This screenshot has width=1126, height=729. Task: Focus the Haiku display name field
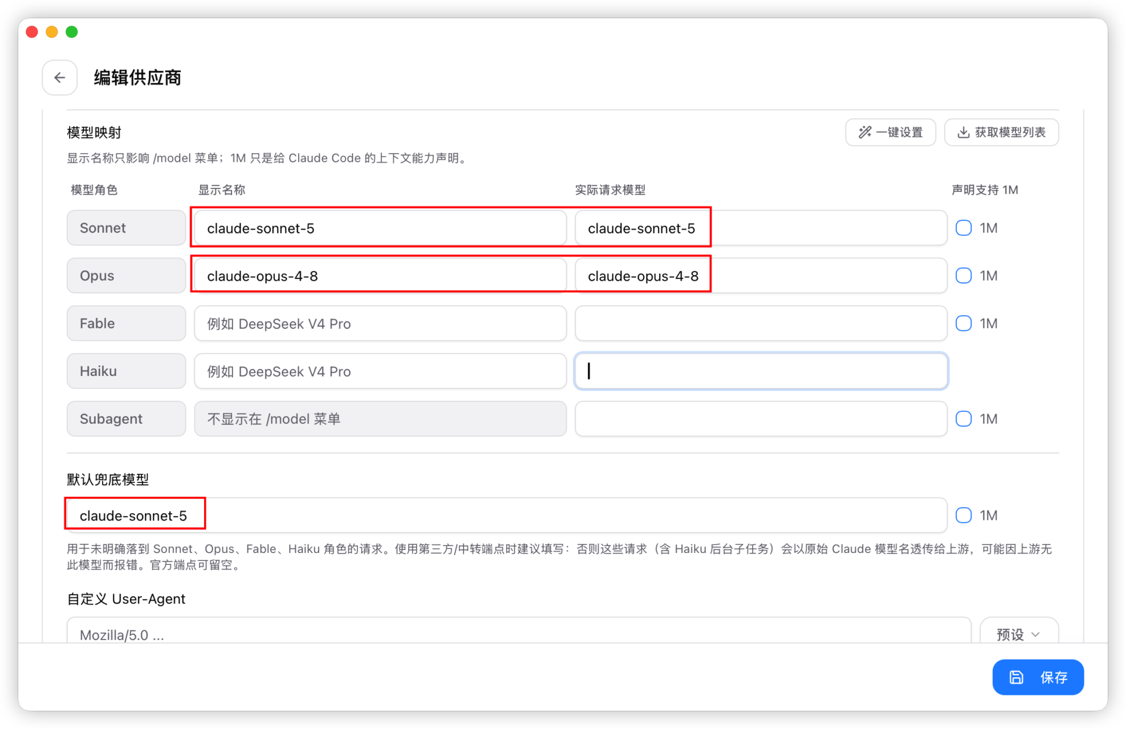(380, 371)
